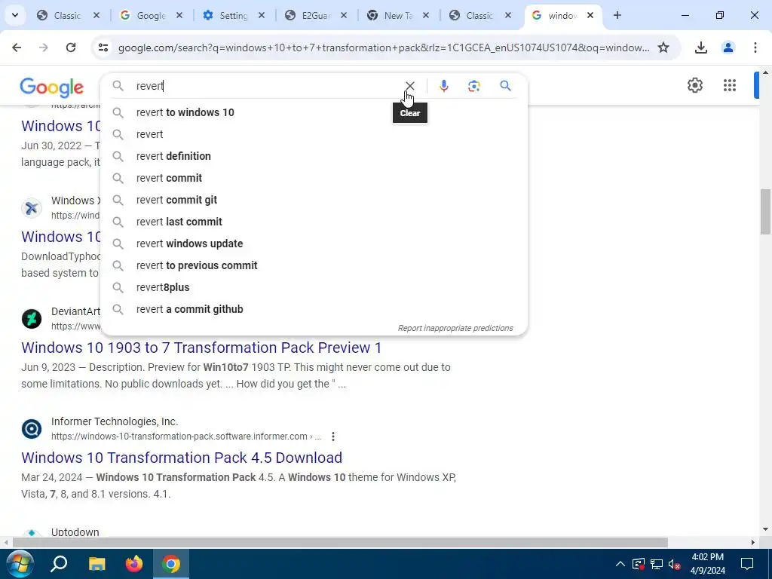Open Windows 10 1903 to 7 Transformation Pack result

[201, 348]
